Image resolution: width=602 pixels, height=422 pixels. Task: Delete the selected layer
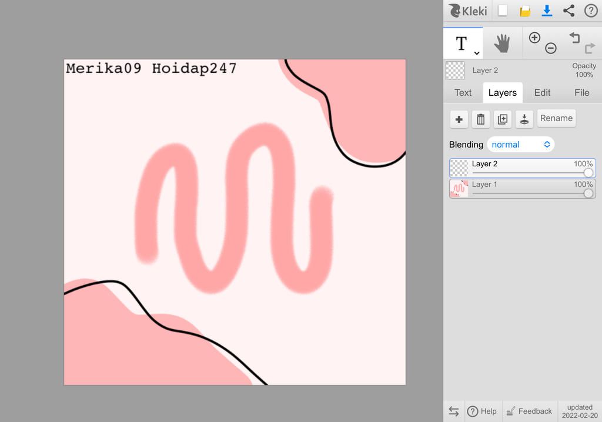(480, 119)
